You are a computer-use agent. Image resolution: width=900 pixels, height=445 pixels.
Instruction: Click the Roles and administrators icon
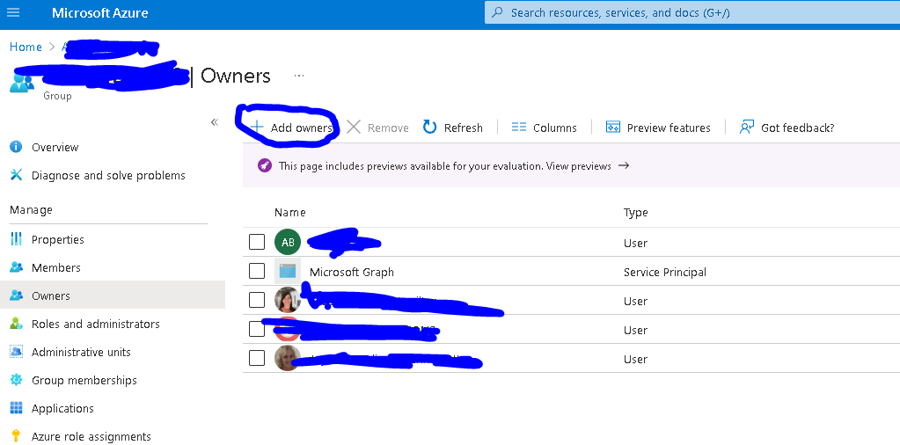pyautogui.click(x=16, y=324)
